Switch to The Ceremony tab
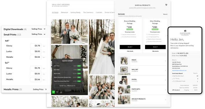 point(88,12)
